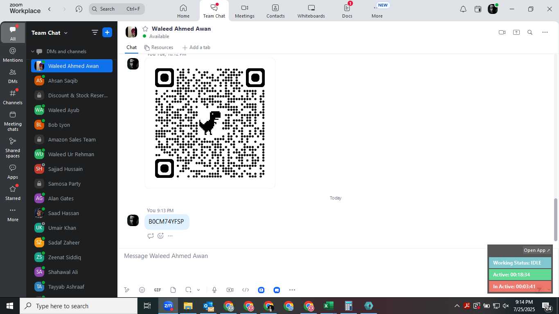Viewport: 559px width, 314px height.
Task: Add reaction to the B0CM74YFSP message
Action: [x=160, y=236]
